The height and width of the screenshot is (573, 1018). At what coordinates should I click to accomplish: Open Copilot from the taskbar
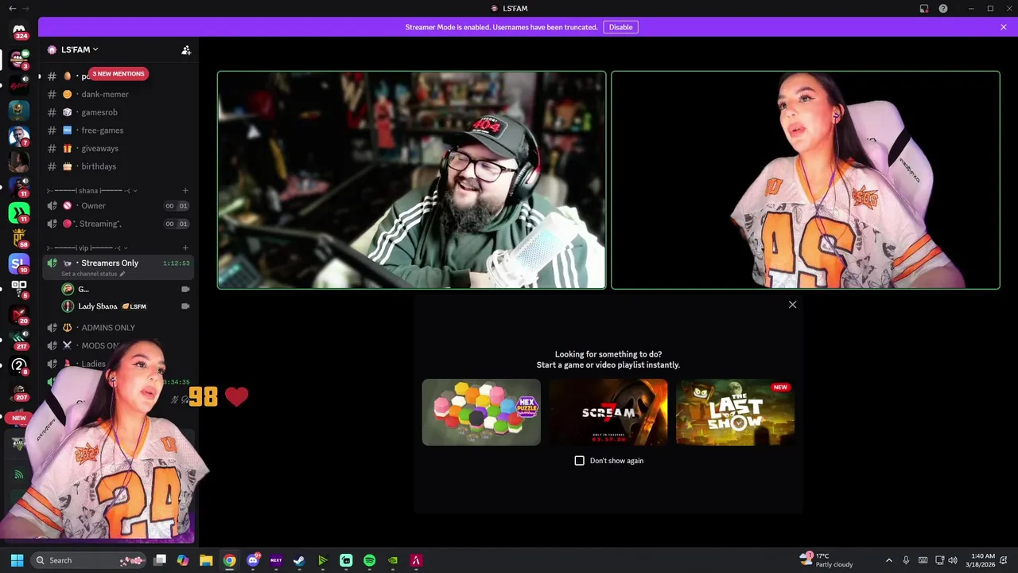click(183, 560)
